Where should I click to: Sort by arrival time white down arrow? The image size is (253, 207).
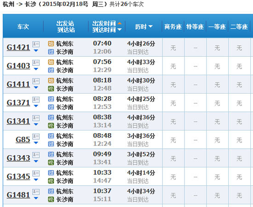pos(120,30)
